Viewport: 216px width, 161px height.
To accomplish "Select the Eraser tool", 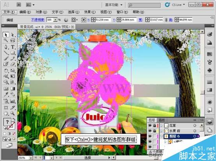I will click(x=13, y=64).
